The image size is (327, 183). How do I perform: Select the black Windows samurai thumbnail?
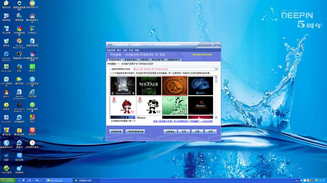click(200, 105)
